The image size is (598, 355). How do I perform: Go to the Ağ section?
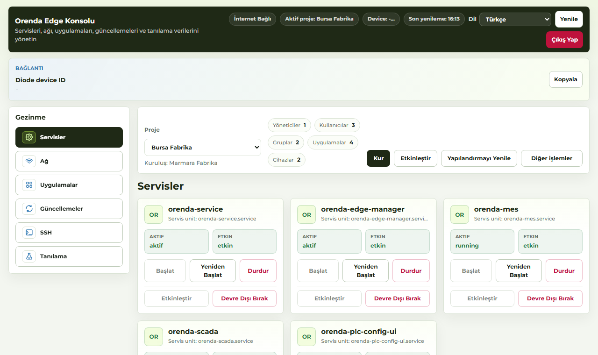(69, 161)
